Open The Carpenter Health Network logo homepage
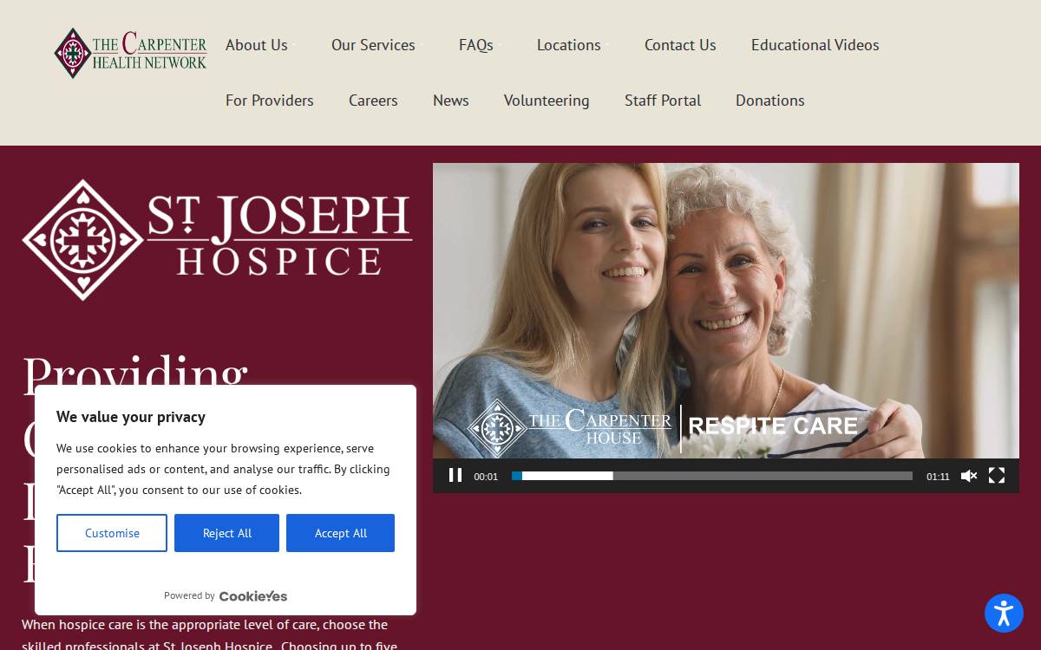Image resolution: width=1041 pixels, height=650 pixels. [x=130, y=53]
